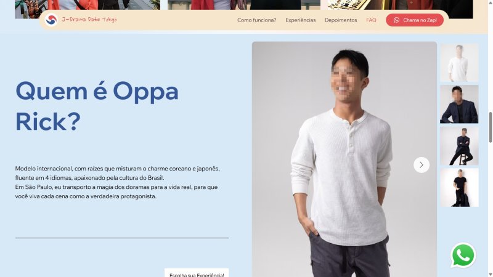Select the dark suit on stool thumbnail

tap(459, 146)
